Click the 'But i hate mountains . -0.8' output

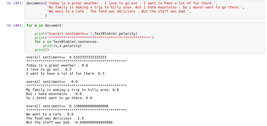click(x=54, y=94)
